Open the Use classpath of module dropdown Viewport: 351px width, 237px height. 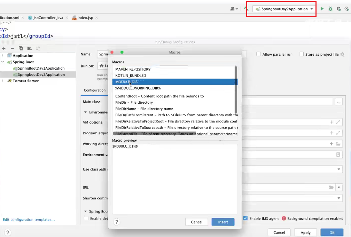339,169
